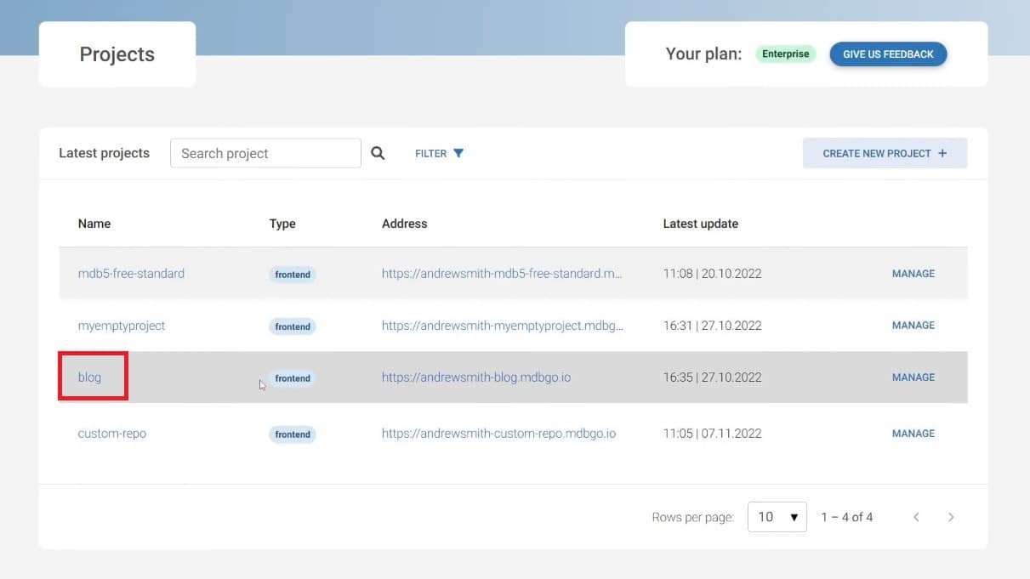Click the Enterprise plan badge
The width and height of the screenshot is (1030, 579).
(x=785, y=54)
